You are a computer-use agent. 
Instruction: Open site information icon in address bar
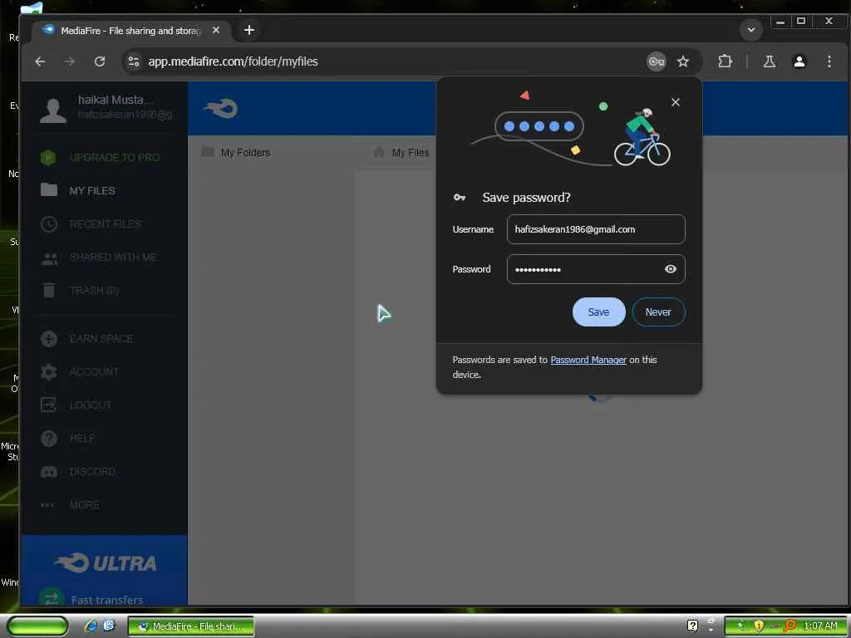click(134, 61)
